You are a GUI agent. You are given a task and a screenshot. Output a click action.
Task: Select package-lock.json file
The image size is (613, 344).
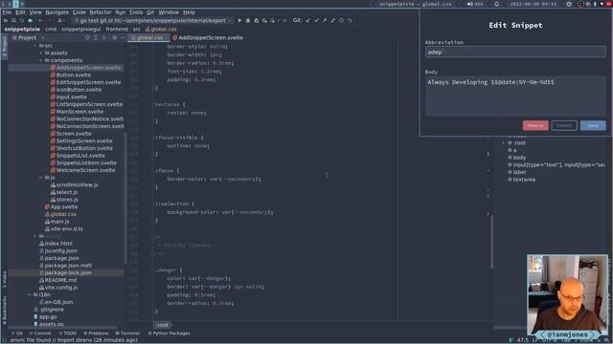tap(65, 272)
